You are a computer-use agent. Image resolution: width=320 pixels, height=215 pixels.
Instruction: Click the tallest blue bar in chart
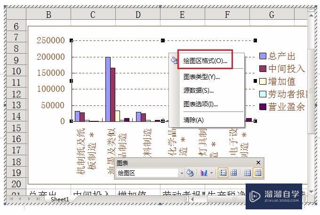pos(108,89)
